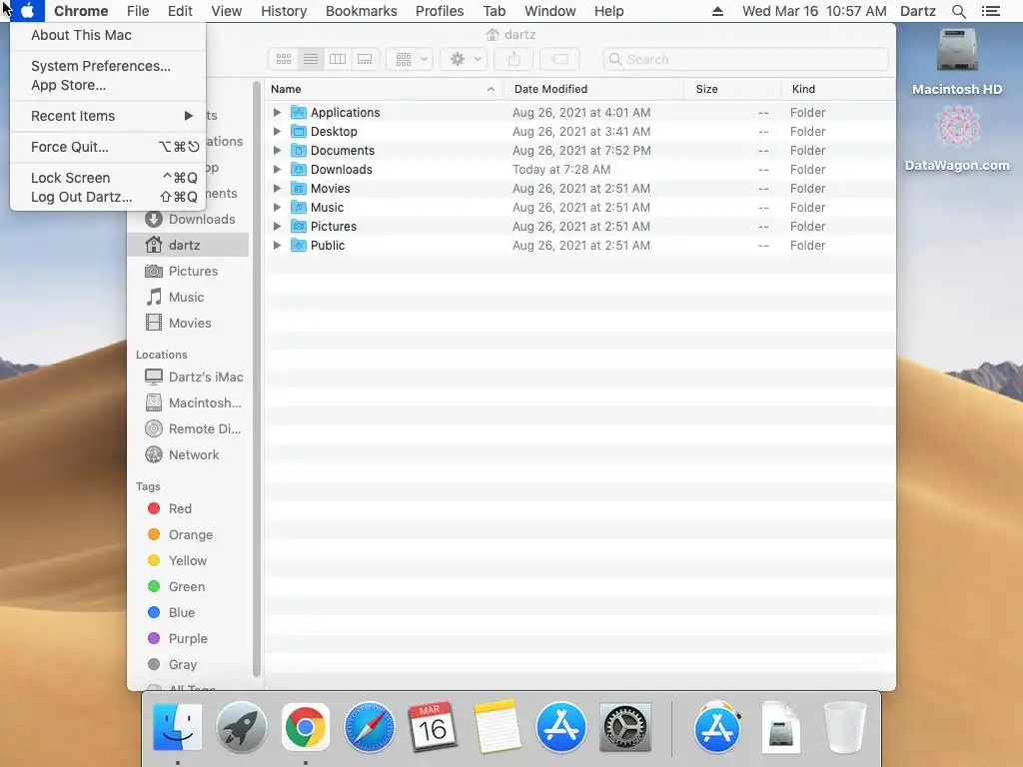
Task: Expand the Downloads folder row
Action: point(277,169)
